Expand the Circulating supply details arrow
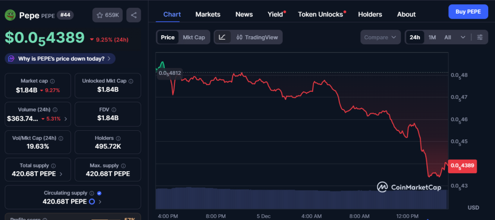 [x=100, y=202]
